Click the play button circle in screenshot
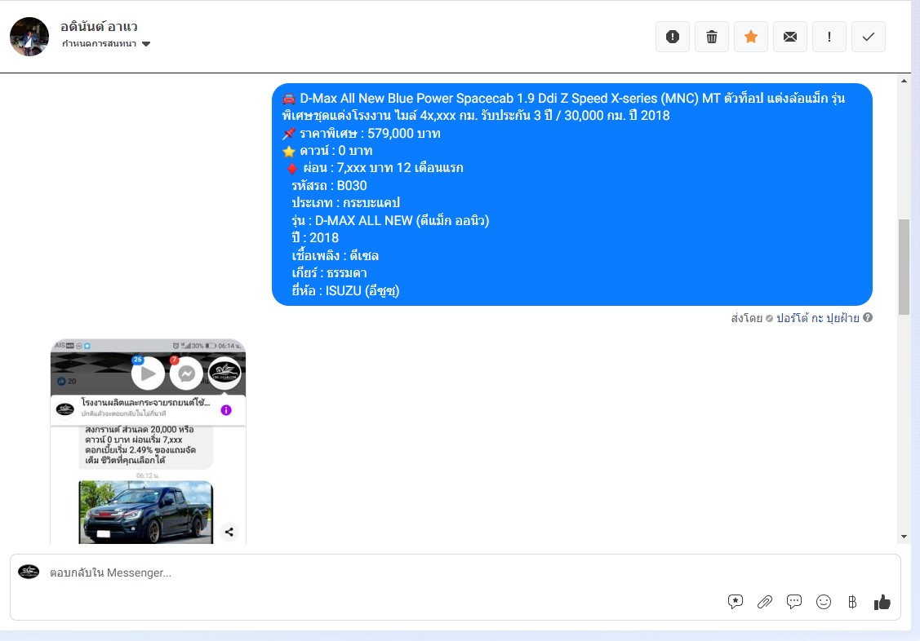Screen dimensions: 920x641 pyautogui.click(x=148, y=374)
